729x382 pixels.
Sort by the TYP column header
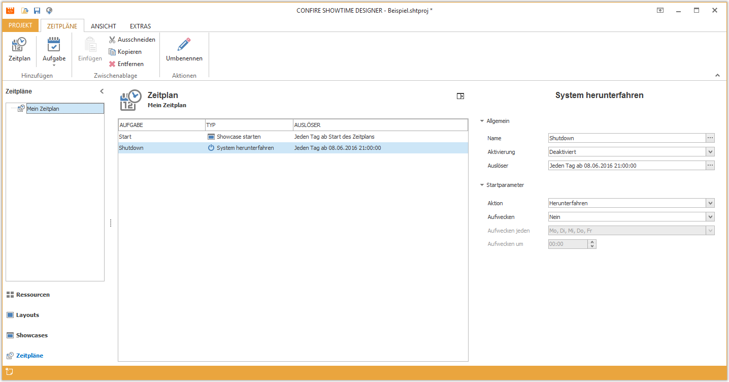point(249,125)
